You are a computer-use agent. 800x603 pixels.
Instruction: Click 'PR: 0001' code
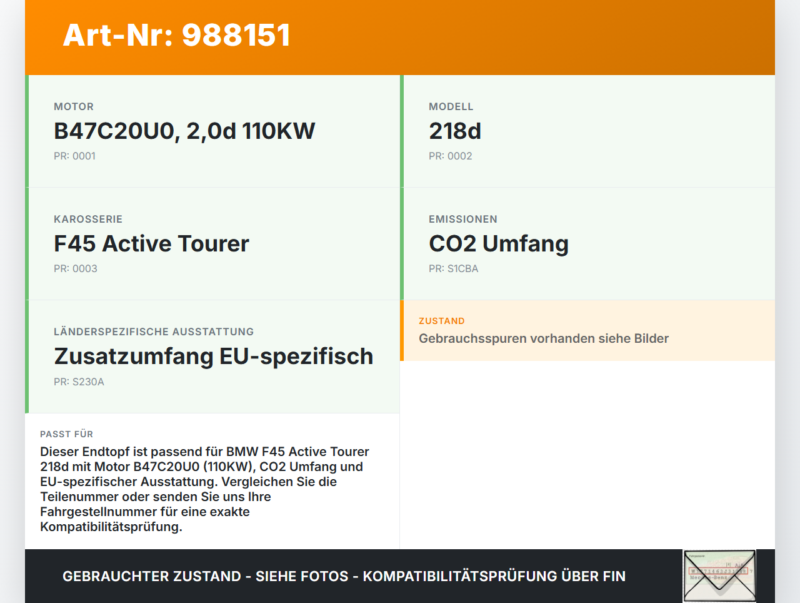tap(74, 156)
